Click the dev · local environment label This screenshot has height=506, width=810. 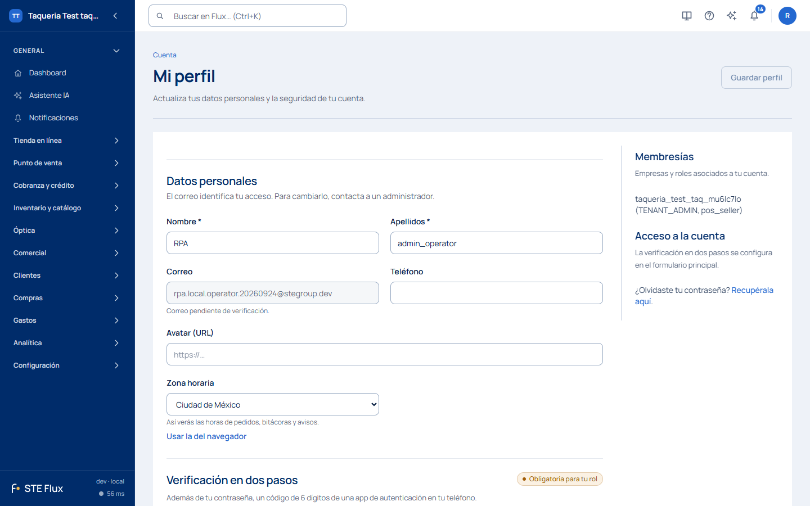[x=110, y=481]
